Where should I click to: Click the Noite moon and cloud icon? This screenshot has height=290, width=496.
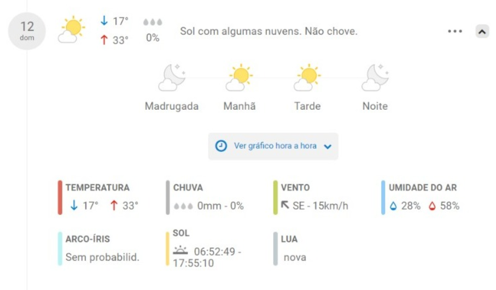pos(375,78)
